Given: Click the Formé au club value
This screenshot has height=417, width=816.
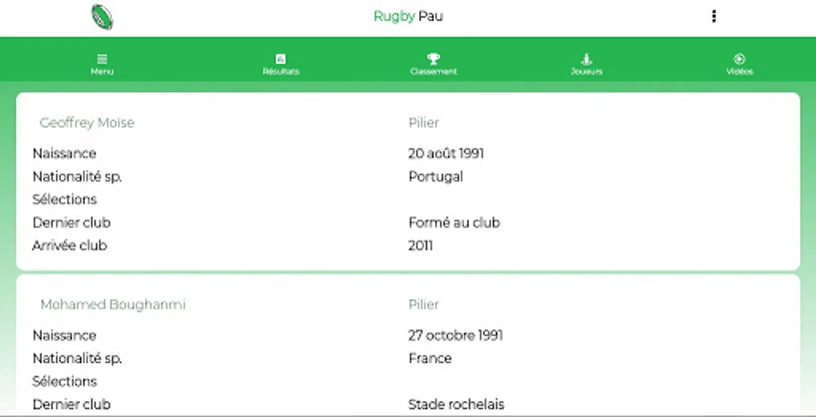Looking at the screenshot, I should (x=454, y=222).
